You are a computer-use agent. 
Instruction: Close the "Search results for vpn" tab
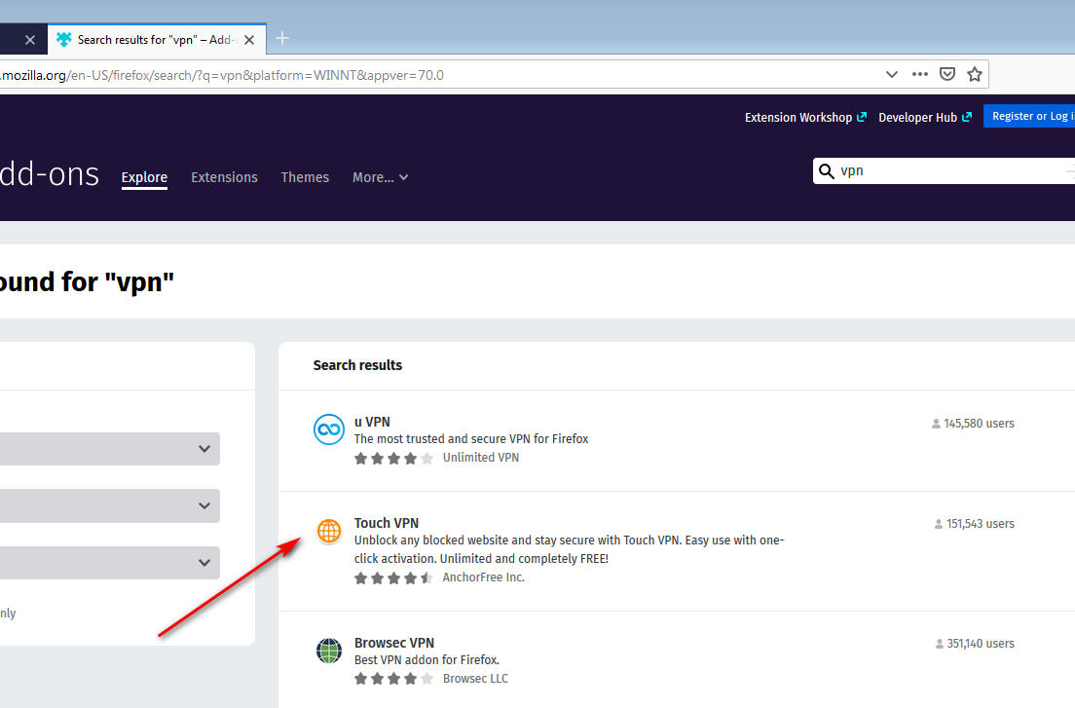point(249,40)
